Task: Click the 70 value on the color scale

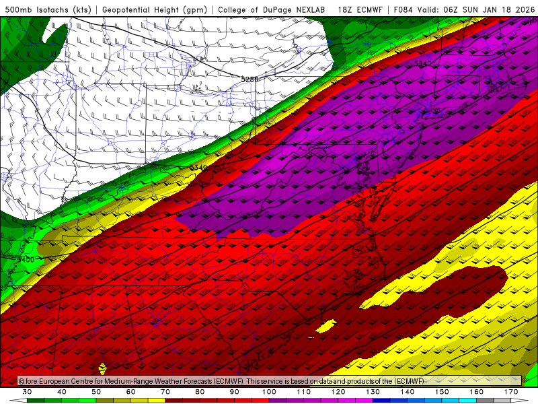Action: point(165,392)
